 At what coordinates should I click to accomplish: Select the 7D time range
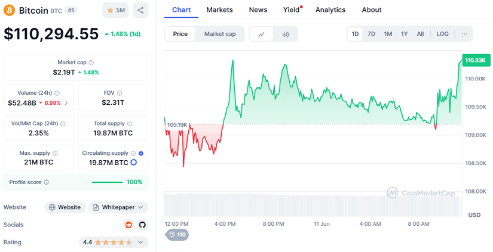tap(371, 34)
